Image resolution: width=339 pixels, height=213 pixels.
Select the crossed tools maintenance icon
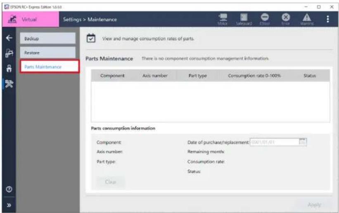(9, 84)
